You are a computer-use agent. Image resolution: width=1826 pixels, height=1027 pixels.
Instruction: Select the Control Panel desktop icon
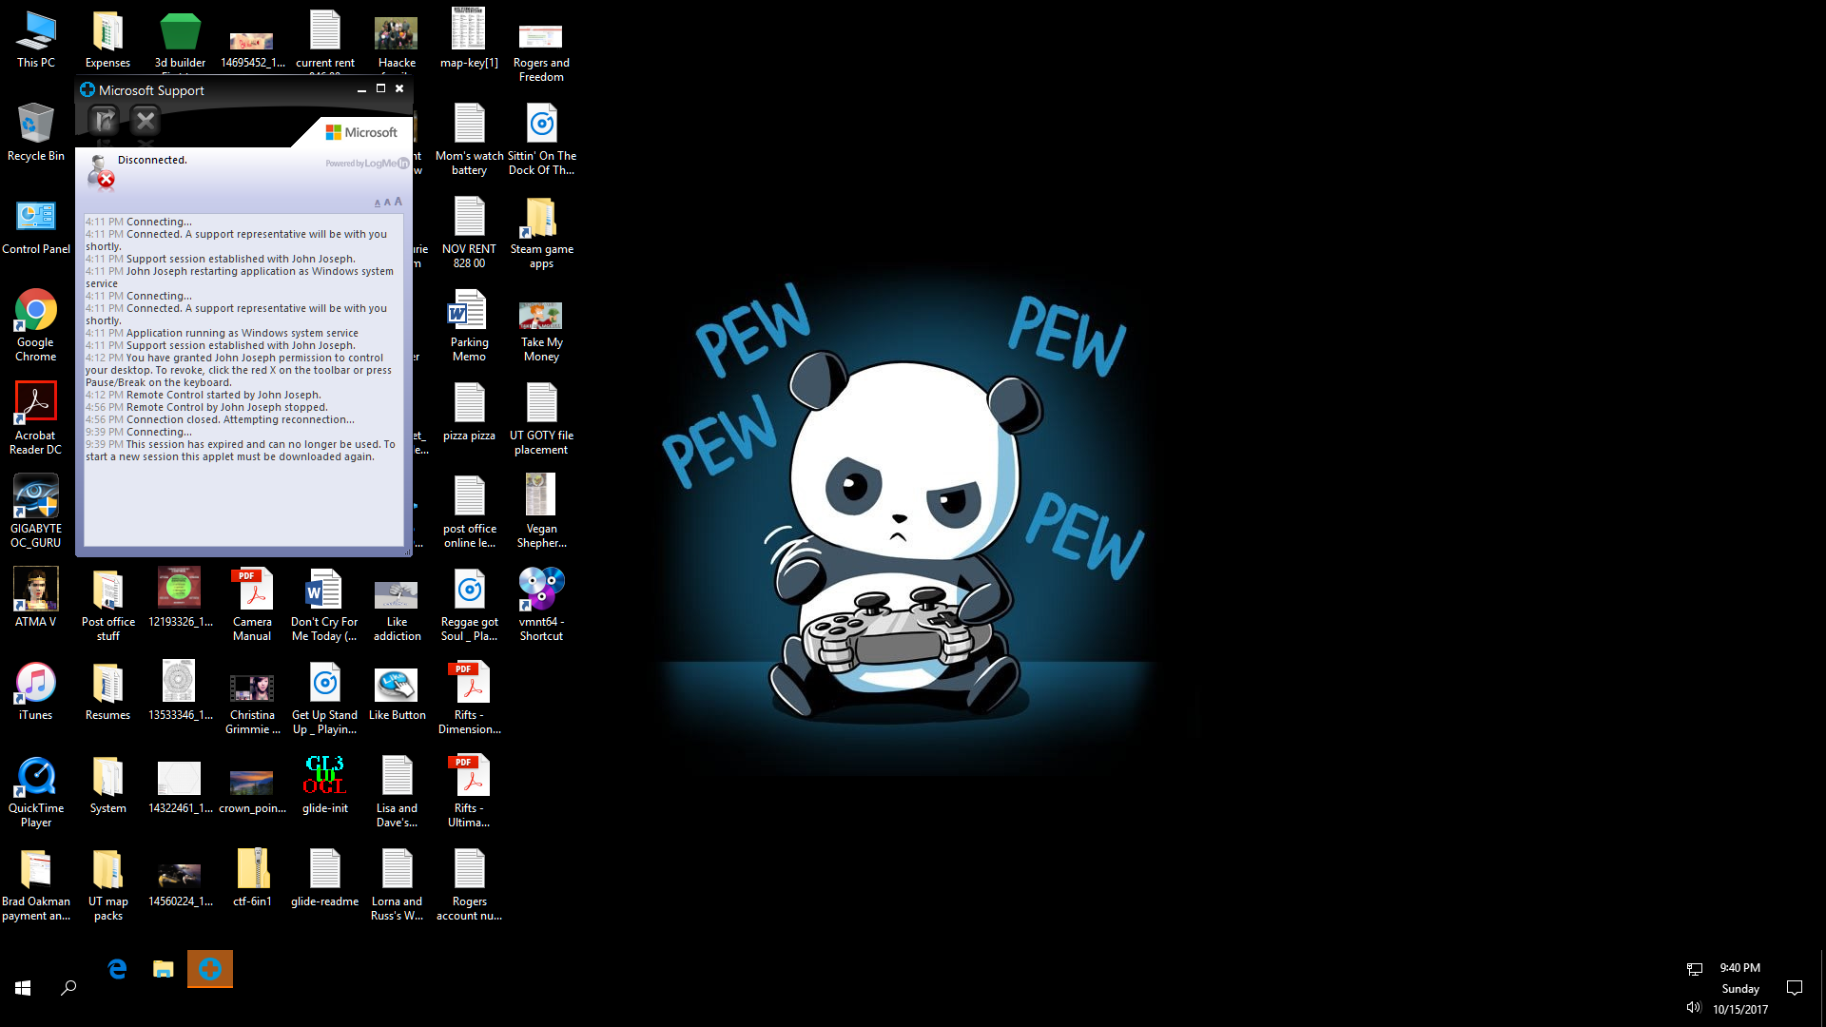click(x=35, y=225)
